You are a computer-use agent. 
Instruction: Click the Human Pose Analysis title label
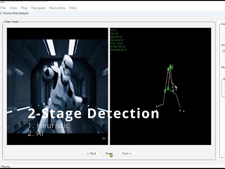(16, 13)
